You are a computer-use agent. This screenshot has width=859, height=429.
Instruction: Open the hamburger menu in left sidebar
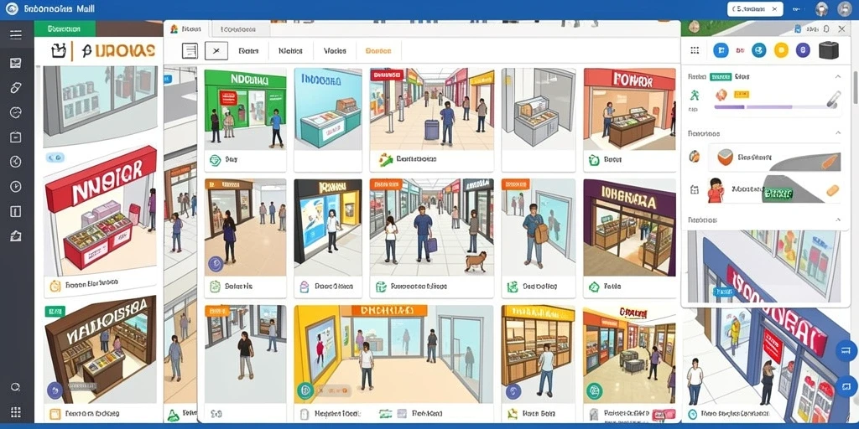tap(15, 35)
